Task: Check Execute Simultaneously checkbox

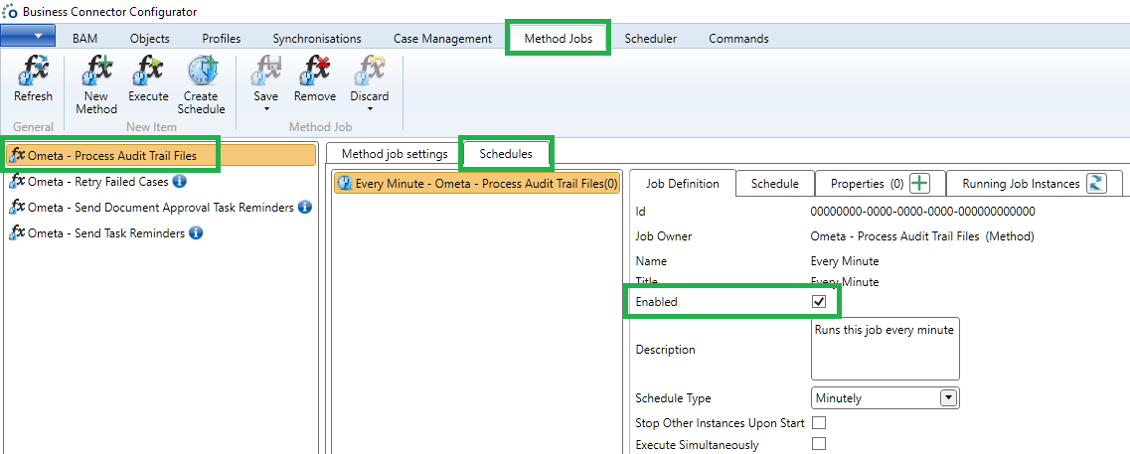Action: coord(819,444)
